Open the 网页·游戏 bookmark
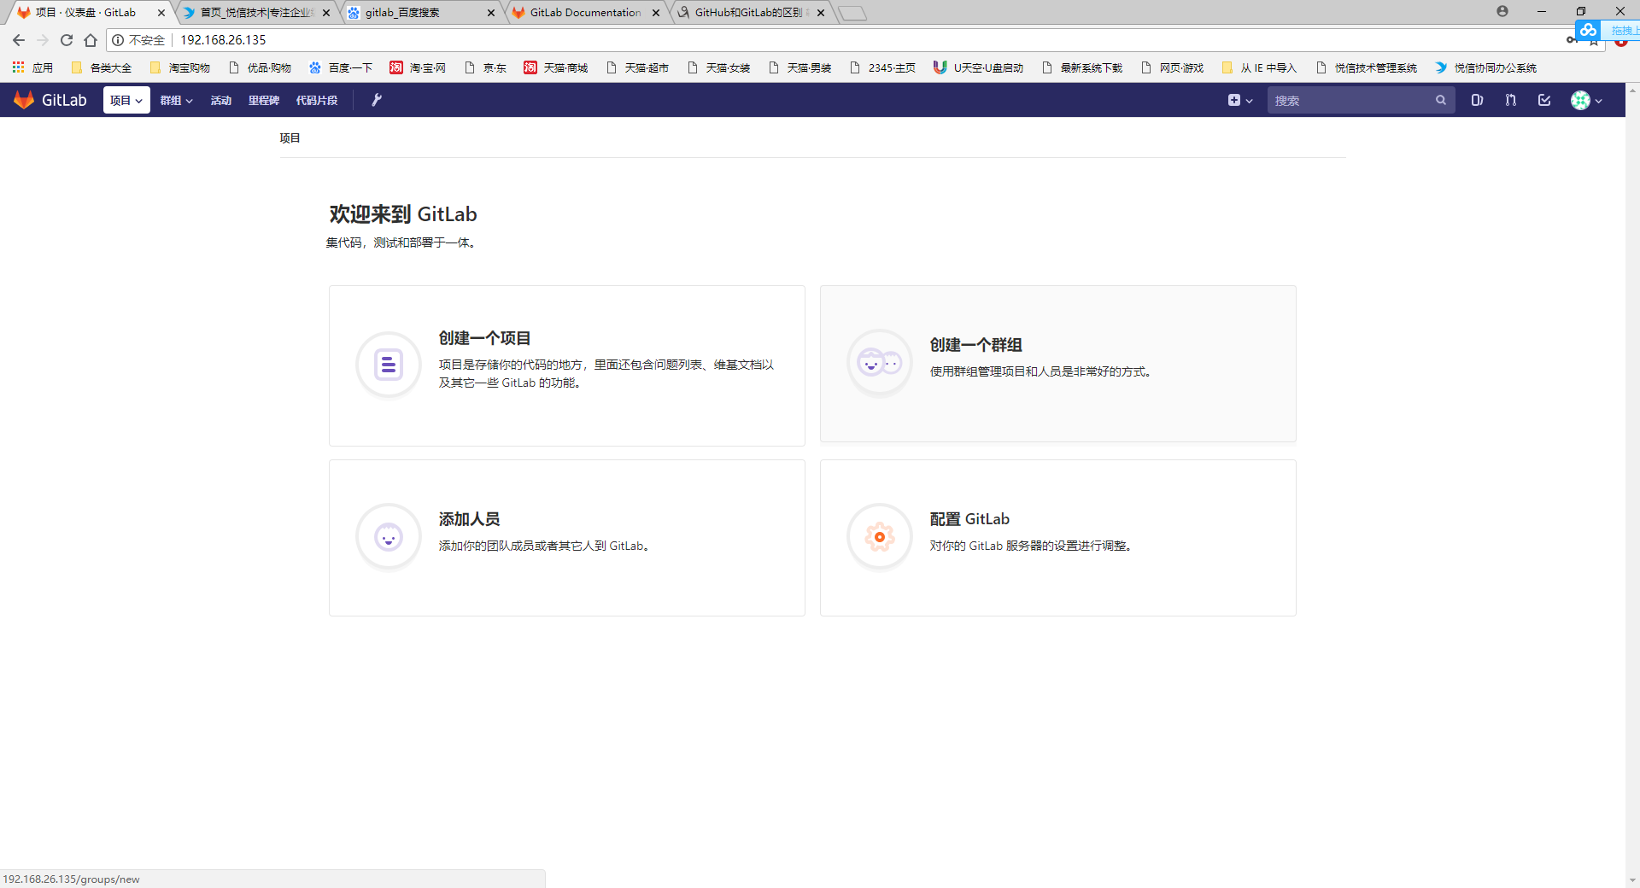Viewport: 1640px width, 888px height. coord(1173,67)
